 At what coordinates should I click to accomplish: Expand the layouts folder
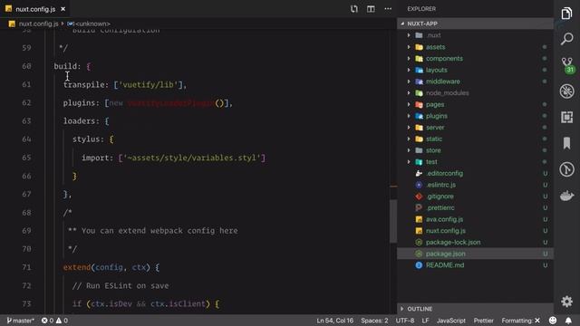475,70
